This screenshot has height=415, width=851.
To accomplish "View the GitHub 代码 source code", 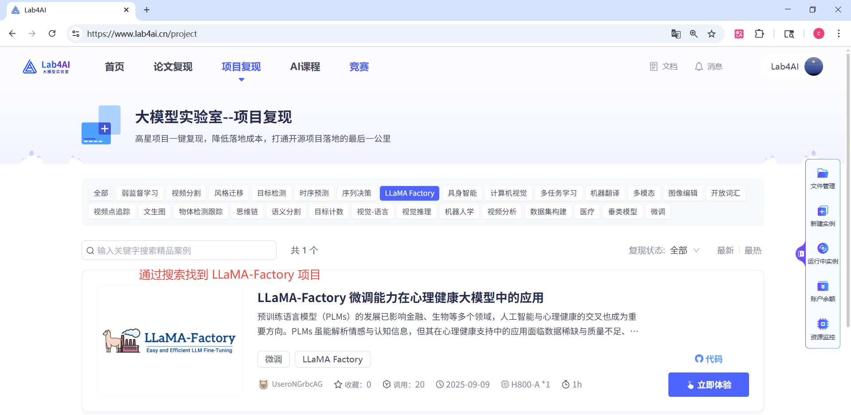I will pyautogui.click(x=708, y=359).
